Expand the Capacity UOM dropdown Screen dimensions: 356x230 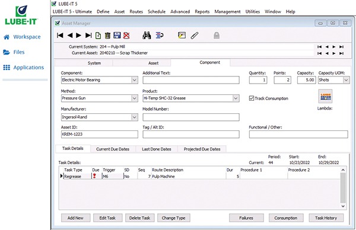pyautogui.click(x=346, y=80)
